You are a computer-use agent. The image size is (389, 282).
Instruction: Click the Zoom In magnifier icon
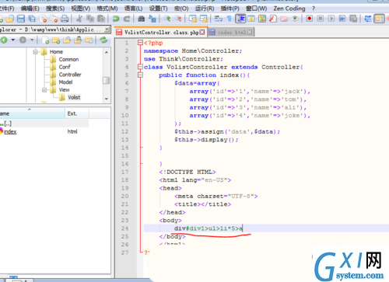coord(167,19)
